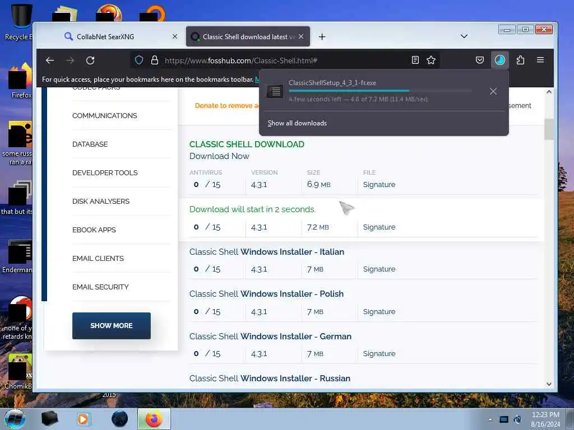Open Signature in the Polish installer row
Screen dimensions: 574x430
click(x=379, y=311)
